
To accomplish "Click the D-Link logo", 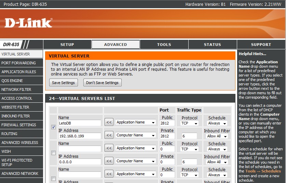I will tap(28, 23).
